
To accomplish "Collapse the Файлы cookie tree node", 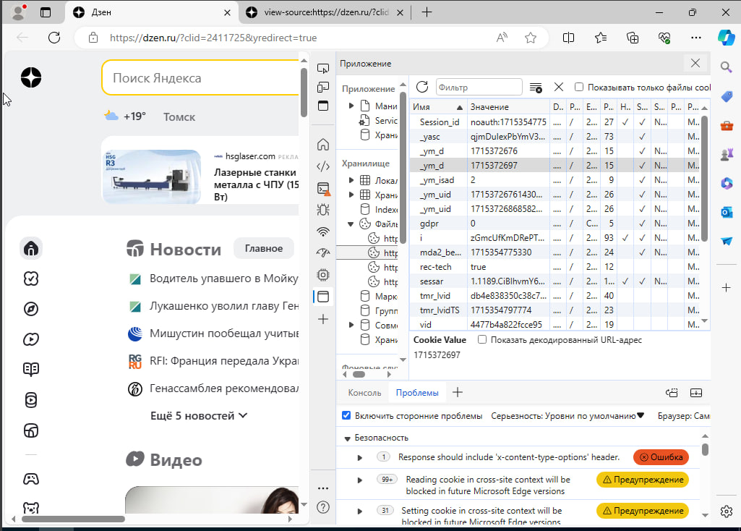I will 351,224.
